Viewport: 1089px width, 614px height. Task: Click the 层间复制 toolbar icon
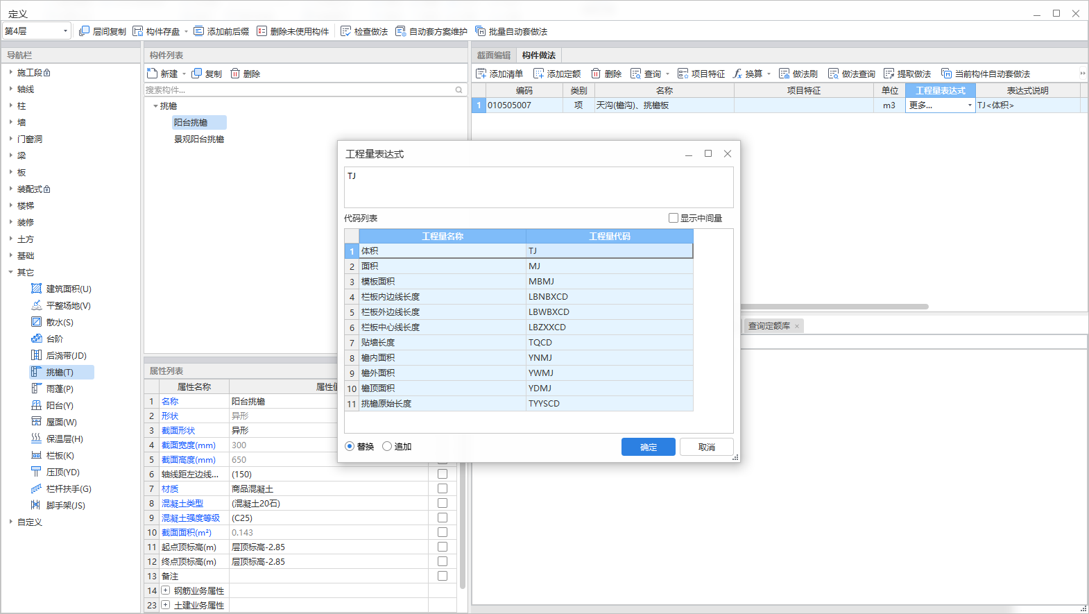pyautogui.click(x=84, y=31)
